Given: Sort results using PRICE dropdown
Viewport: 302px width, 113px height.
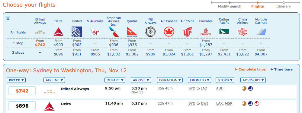Looking at the screenshot, I should tap(16, 80).
